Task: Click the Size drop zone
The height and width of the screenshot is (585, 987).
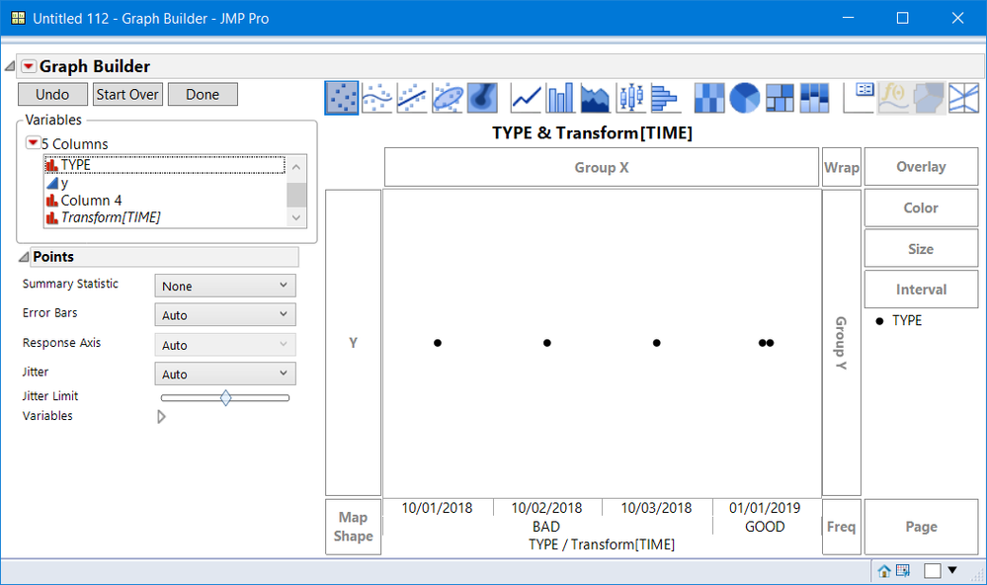Action: [921, 249]
